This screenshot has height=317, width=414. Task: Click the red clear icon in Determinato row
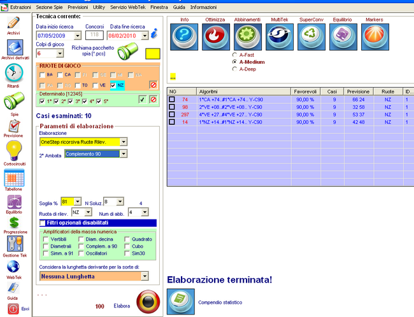(153, 99)
